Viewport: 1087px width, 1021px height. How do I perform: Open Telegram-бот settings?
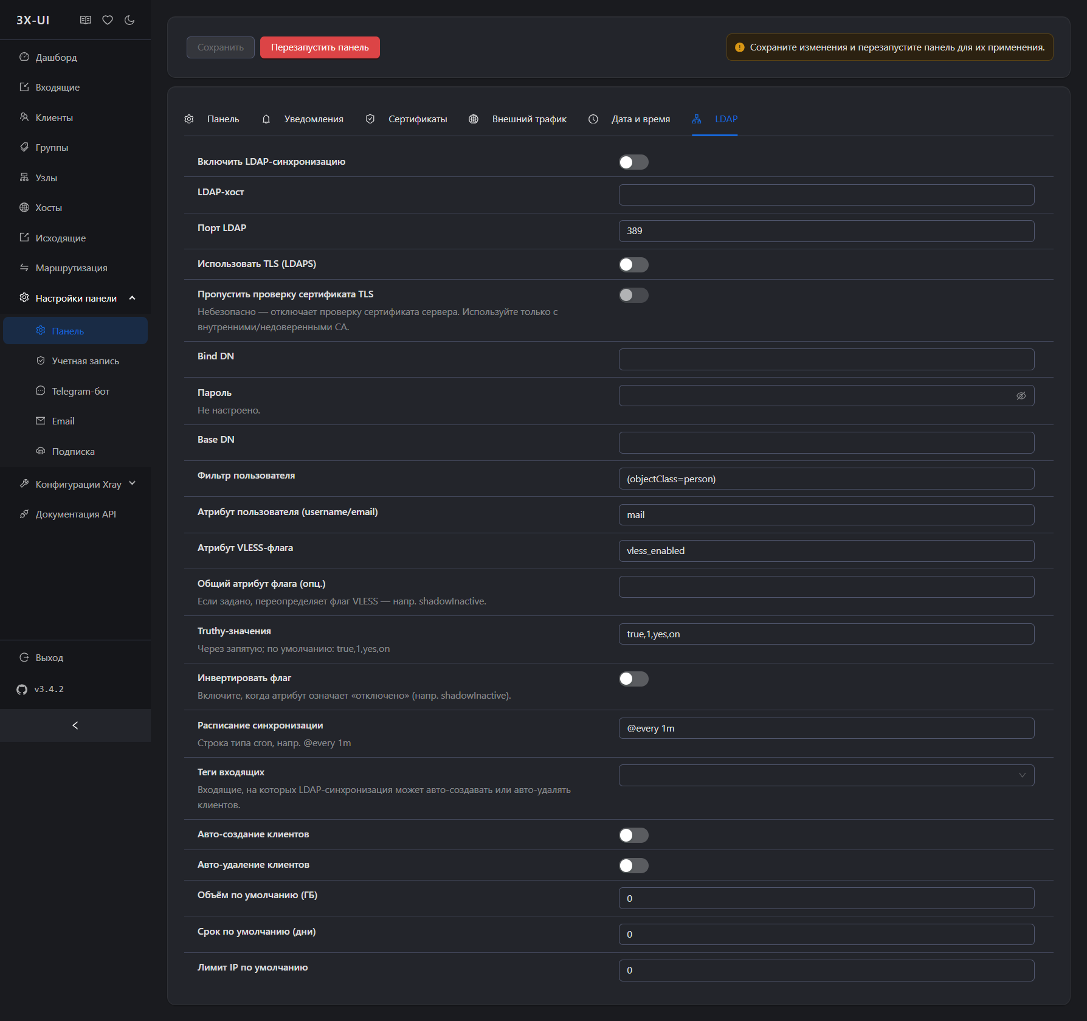75,391
